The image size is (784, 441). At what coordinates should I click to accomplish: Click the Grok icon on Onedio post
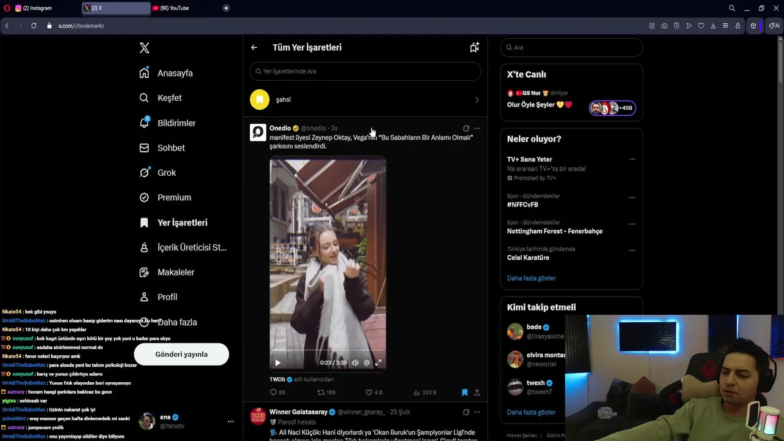[x=466, y=129]
